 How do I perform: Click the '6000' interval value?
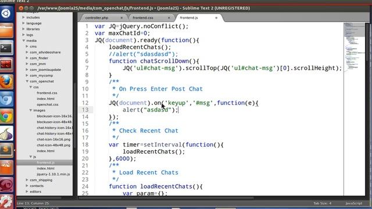[123, 158]
